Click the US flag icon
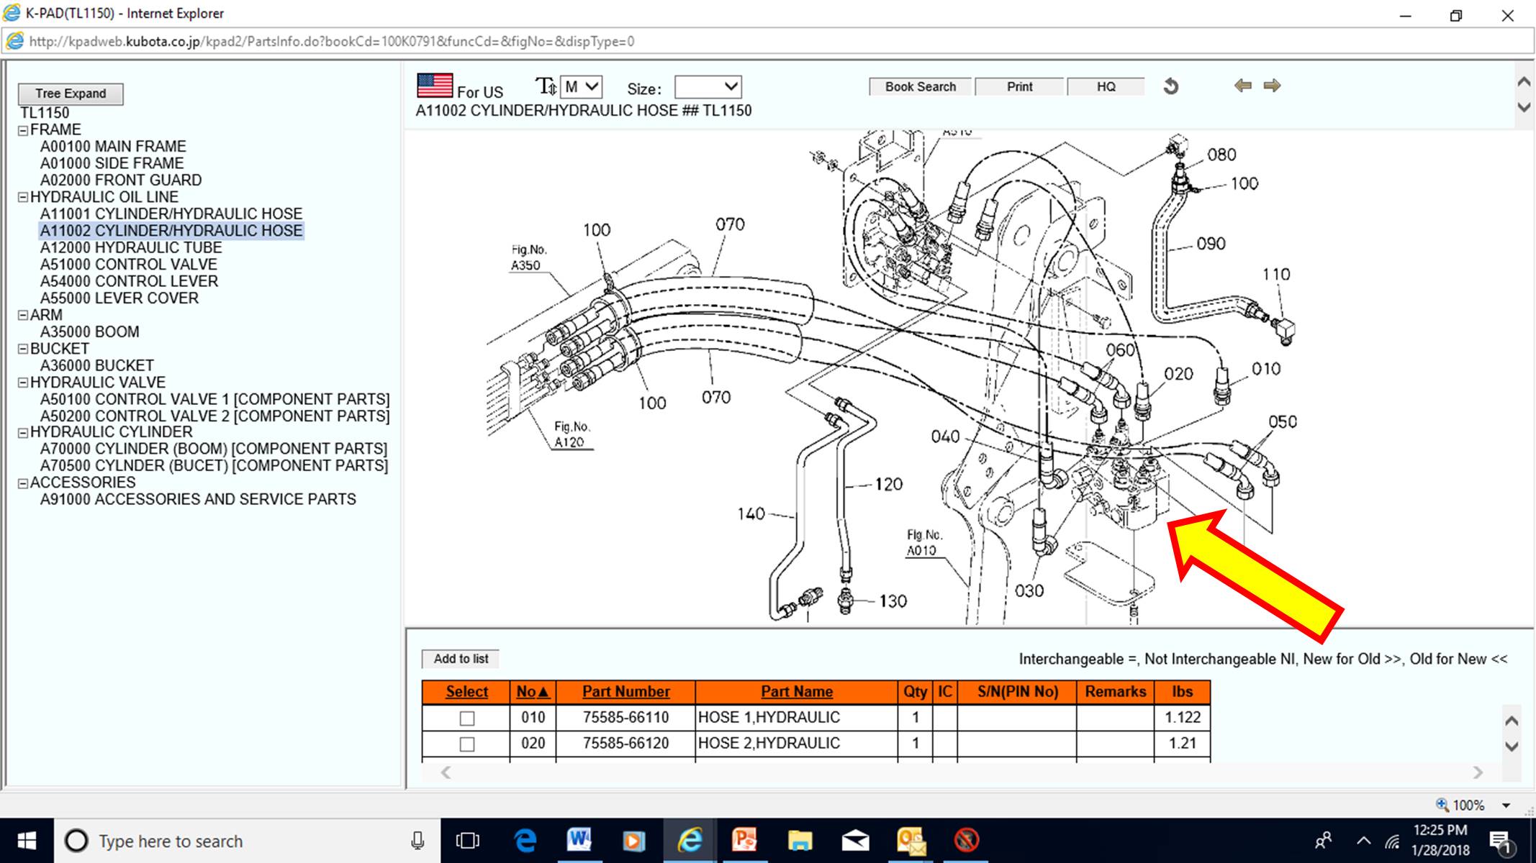 tap(435, 86)
